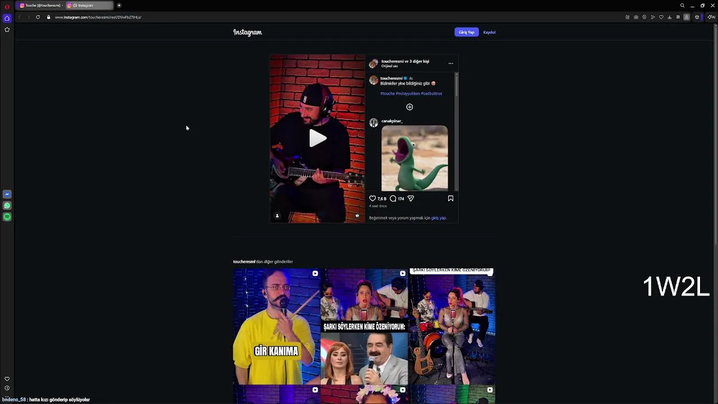Open Messenger in Opera sidebar

point(7,194)
